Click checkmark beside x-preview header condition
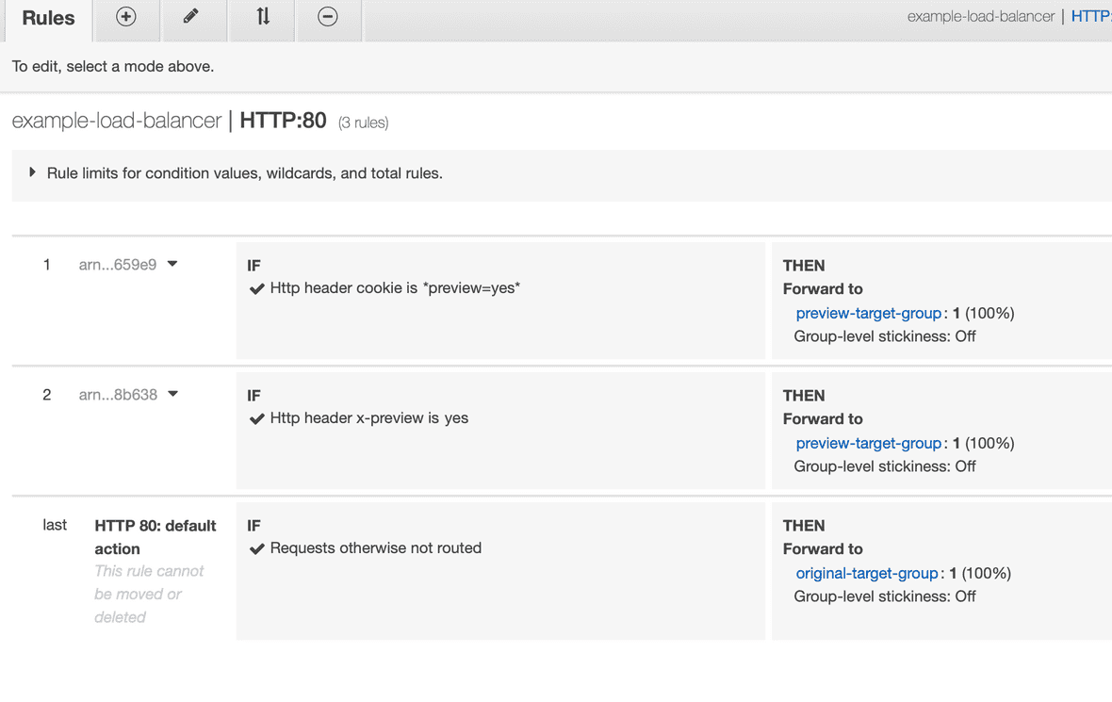The width and height of the screenshot is (1112, 702). (x=254, y=418)
